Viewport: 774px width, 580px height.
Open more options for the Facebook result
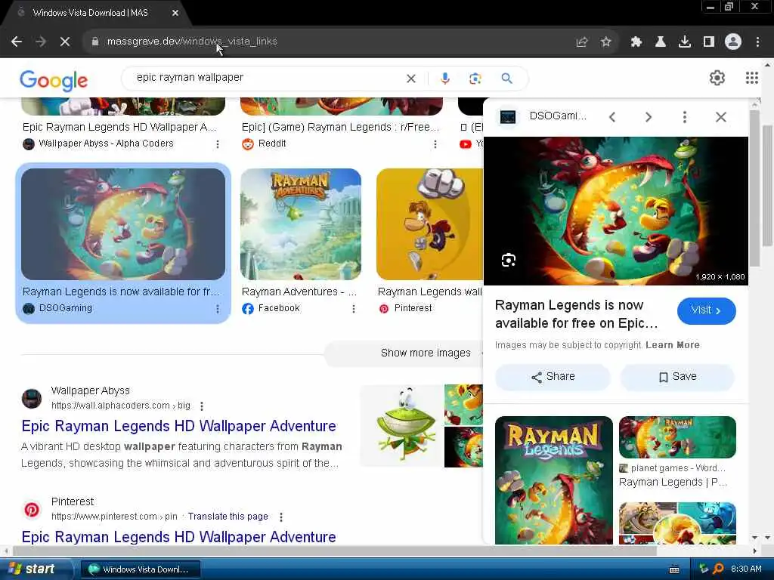coord(354,309)
